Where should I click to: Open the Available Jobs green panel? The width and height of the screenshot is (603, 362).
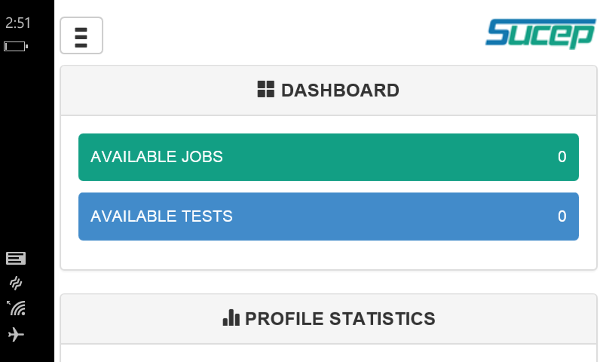coord(329,157)
